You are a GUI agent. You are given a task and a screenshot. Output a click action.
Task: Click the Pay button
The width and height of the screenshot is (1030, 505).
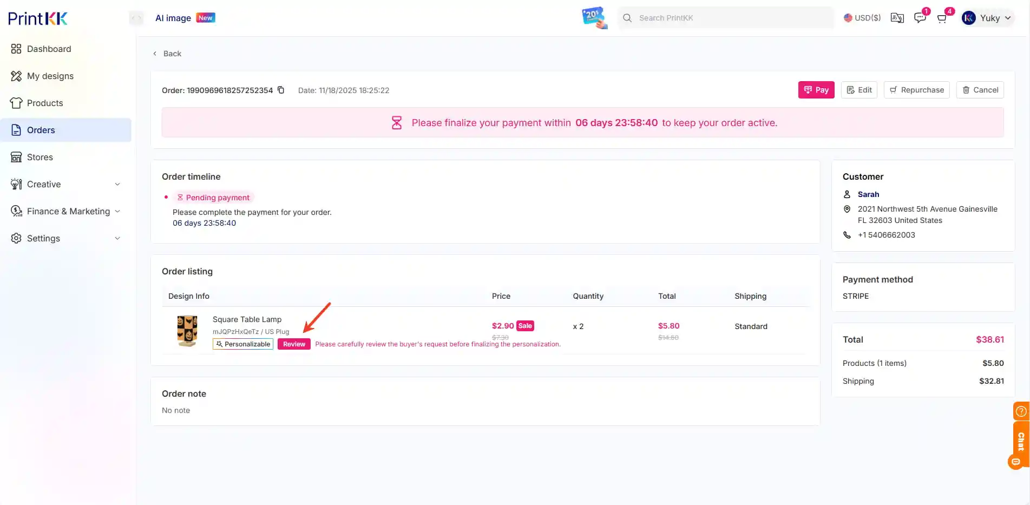click(816, 89)
